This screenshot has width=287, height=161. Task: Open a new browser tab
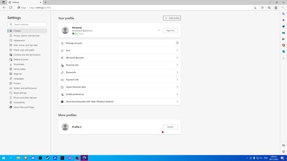coord(45,2)
